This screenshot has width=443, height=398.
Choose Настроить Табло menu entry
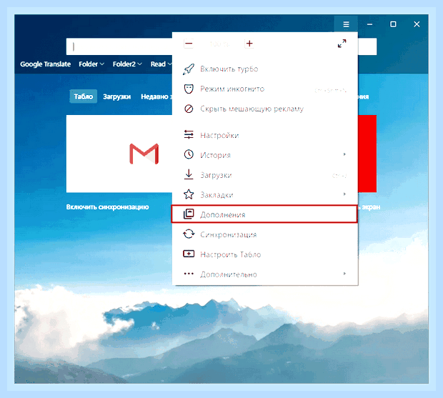[264, 254]
